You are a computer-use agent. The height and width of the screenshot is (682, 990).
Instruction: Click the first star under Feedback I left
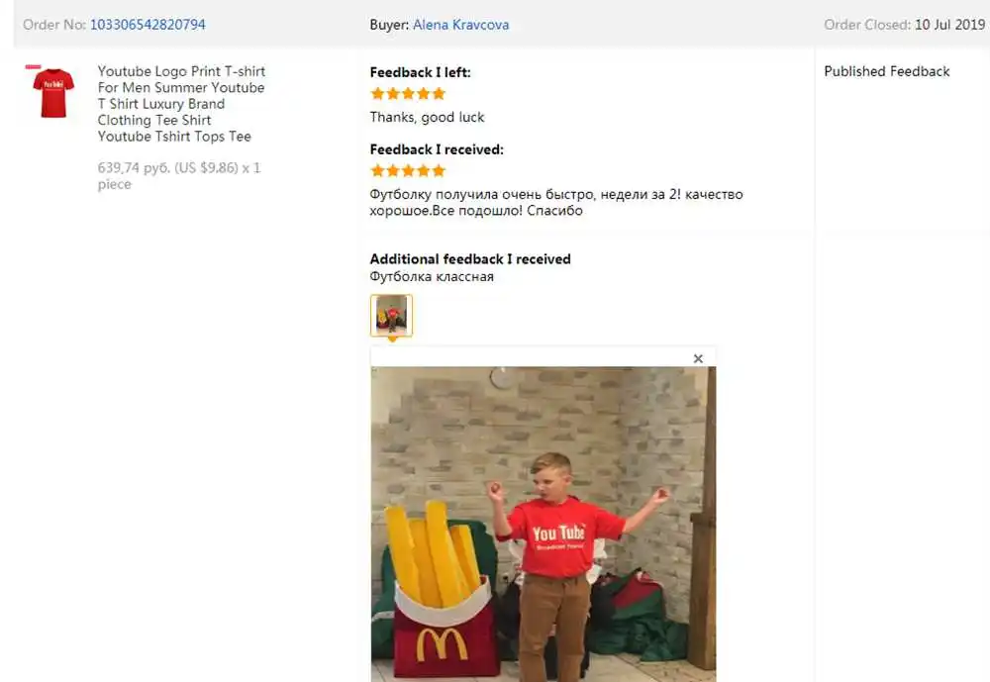pos(377,94)
